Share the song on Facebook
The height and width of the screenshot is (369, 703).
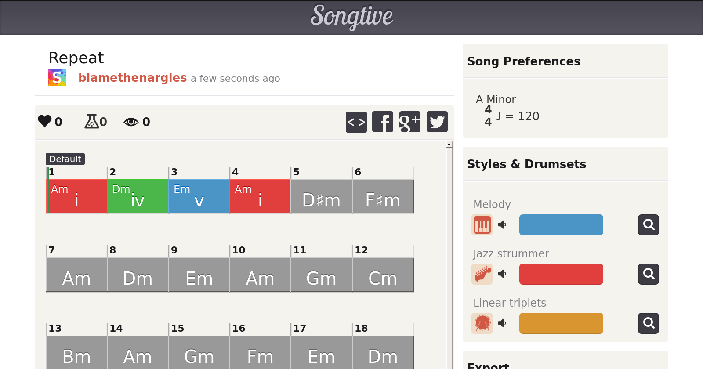point(383,122)
